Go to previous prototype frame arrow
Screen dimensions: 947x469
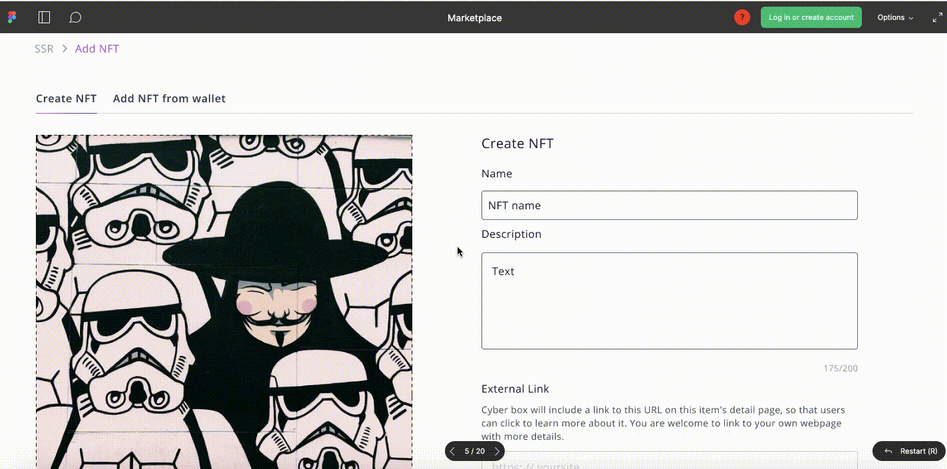(453, 451)
